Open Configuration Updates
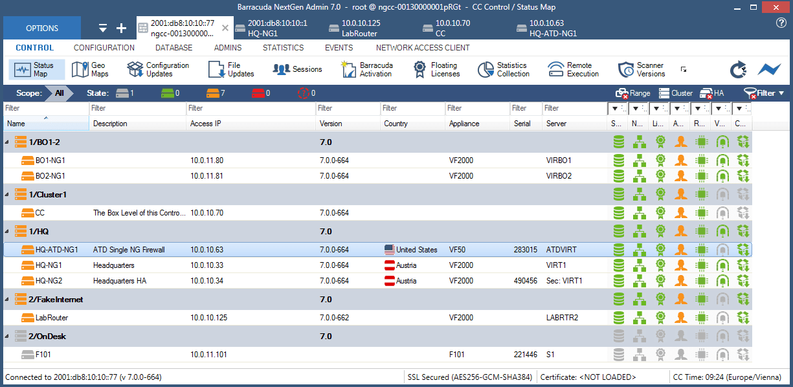 pyautogui.click(x=159, y=69)
